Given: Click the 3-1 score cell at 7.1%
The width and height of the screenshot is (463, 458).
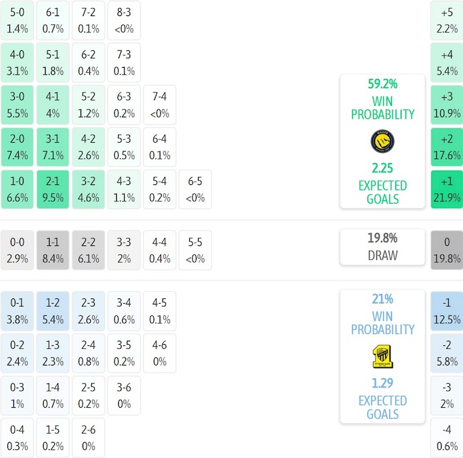Looking at the screenshot, I should (x=53, y=147).
